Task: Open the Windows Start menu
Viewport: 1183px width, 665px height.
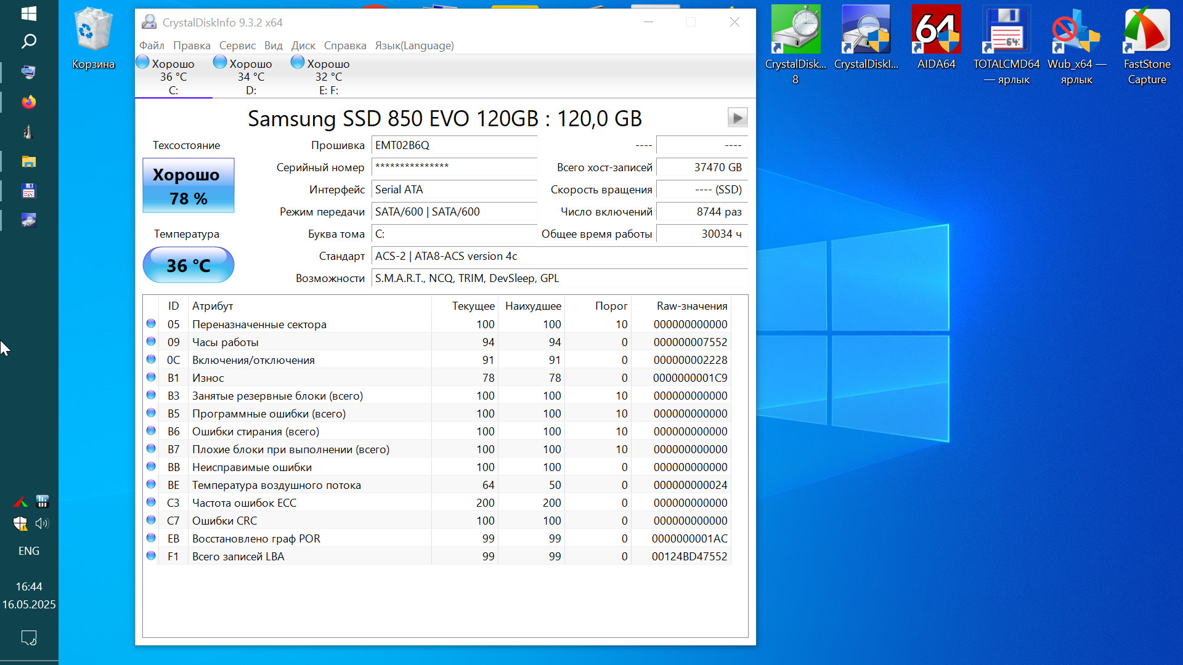Action: [28, 14]
